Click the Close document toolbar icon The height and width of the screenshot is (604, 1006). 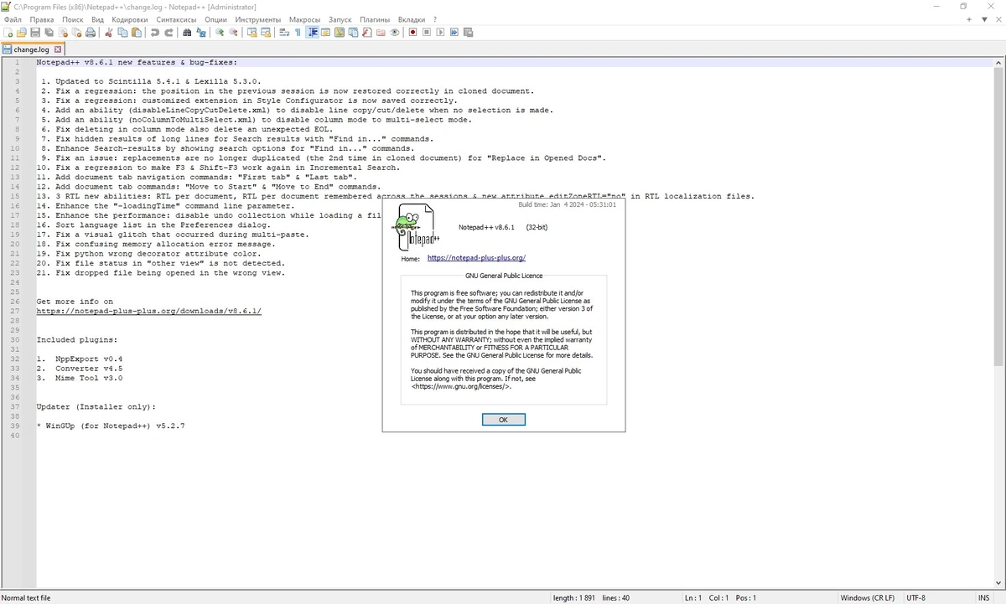point(63,33)
